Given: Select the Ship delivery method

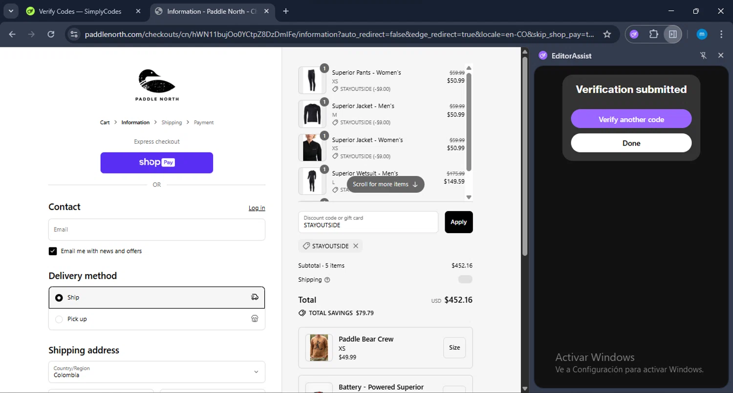Looking at the screenshot, I should click(x=157, y=297).
